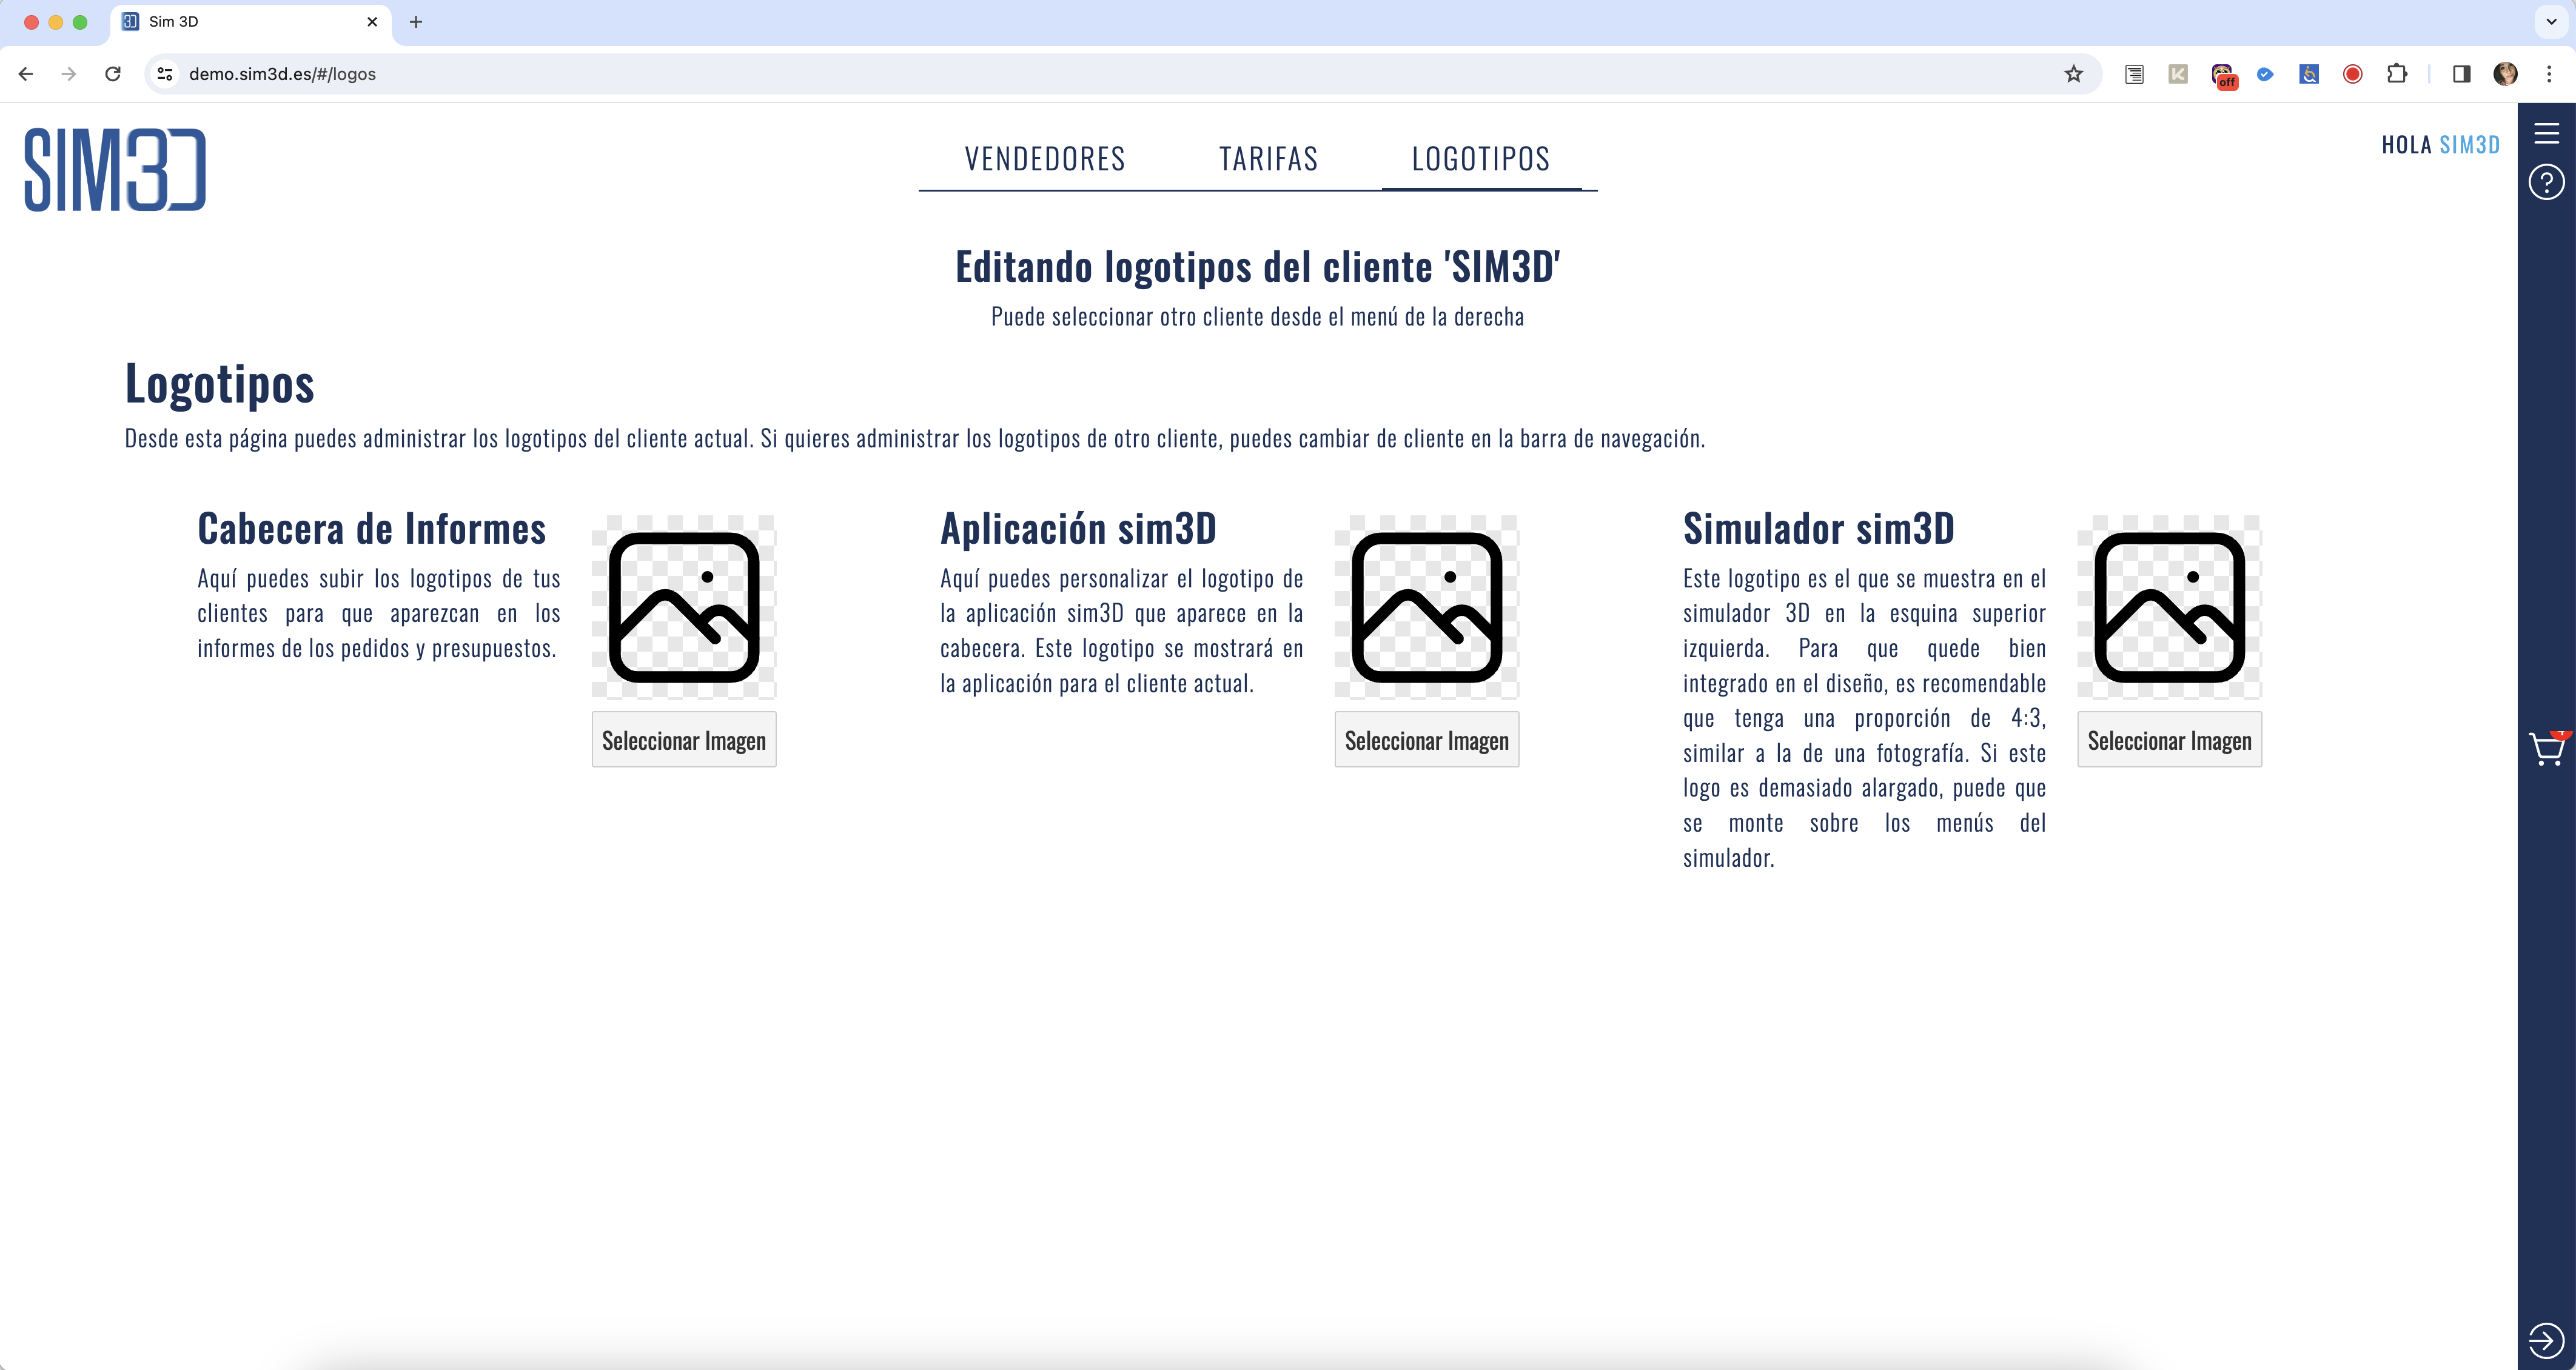The width and height of the screenshot is (2576, 1370).
Task: Click the Simulador sim3D placeholder image thumbnail
Action: pos(2169,607)
